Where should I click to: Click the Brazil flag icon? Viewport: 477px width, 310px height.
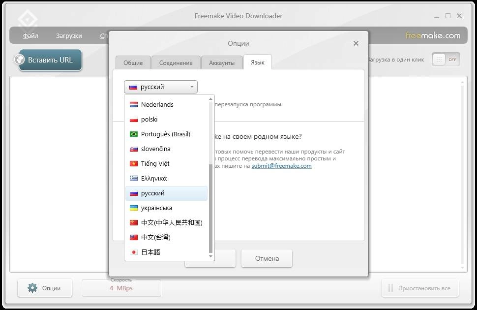(x=134, y=134)
